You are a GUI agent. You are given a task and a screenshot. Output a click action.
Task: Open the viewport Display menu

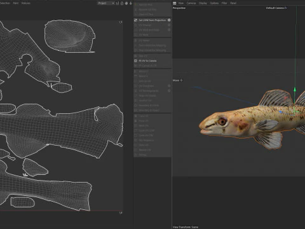(x=203, y=3)
